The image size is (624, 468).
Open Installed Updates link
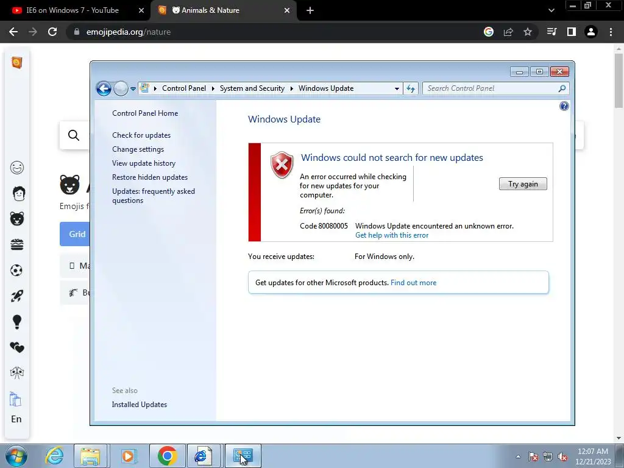click(140, 405)
